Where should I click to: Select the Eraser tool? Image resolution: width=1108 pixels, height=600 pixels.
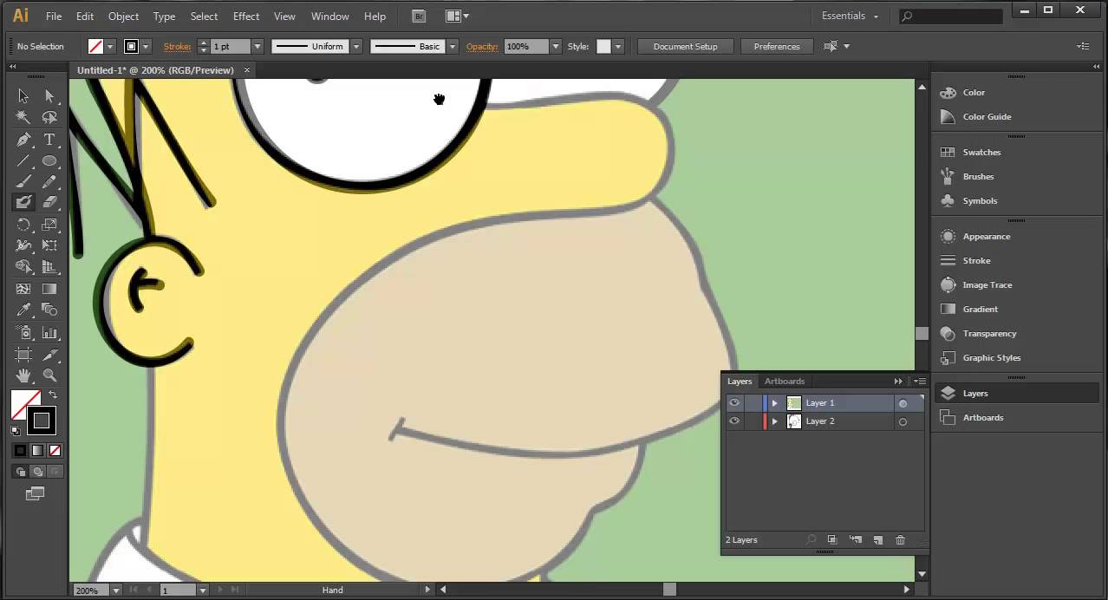point(49,202)
